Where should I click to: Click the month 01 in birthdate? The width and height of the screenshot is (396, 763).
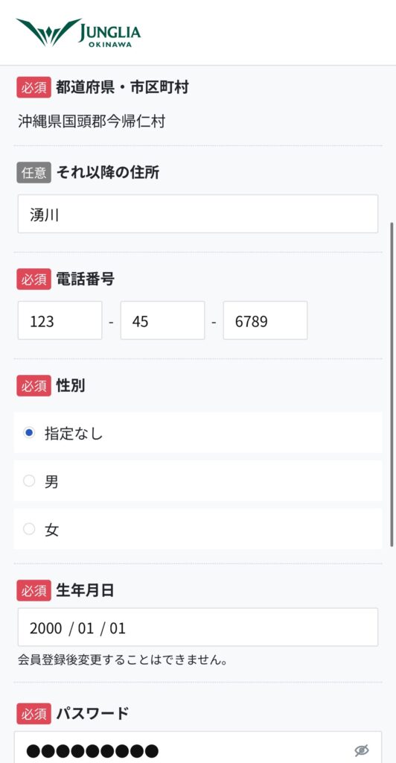[x=86, y=628]
